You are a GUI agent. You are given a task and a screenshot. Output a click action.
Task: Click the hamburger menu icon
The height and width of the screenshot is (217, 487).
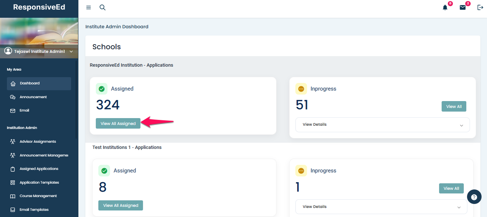point(89,8)
